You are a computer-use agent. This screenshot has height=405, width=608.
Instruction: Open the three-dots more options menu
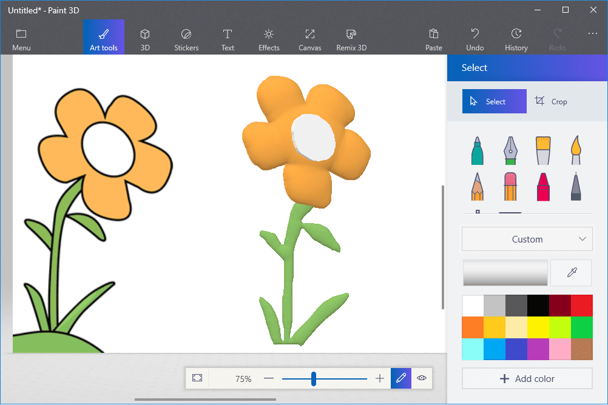593,34
